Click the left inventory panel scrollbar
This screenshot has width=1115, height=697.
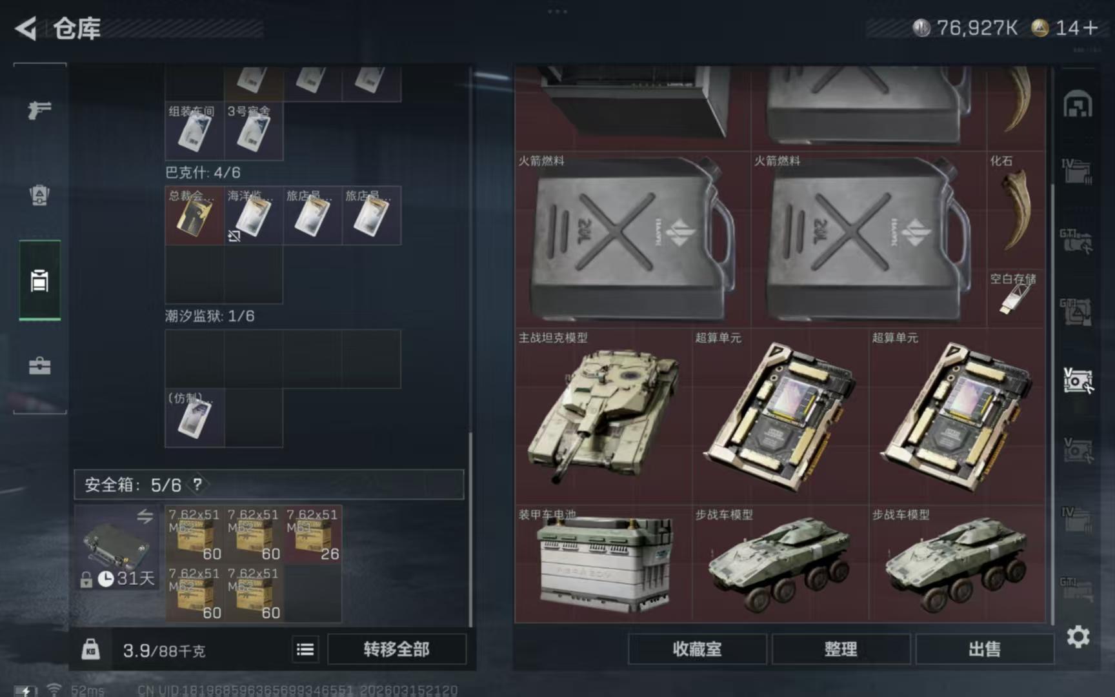click(x=470, y=528)
